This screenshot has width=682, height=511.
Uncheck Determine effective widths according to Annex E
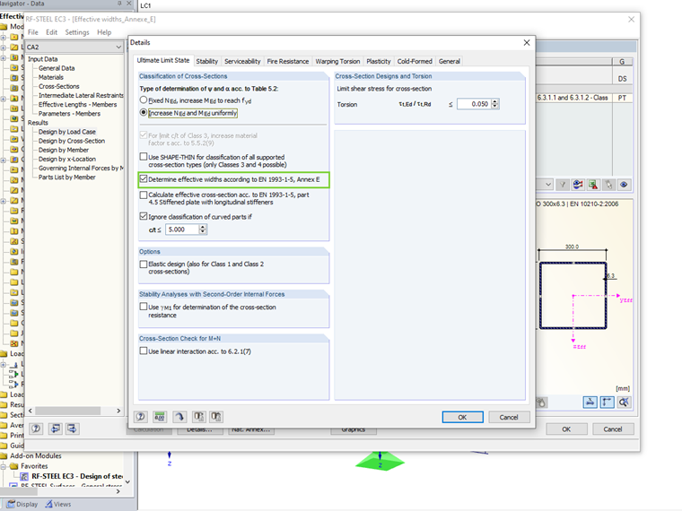coord(143,178)
